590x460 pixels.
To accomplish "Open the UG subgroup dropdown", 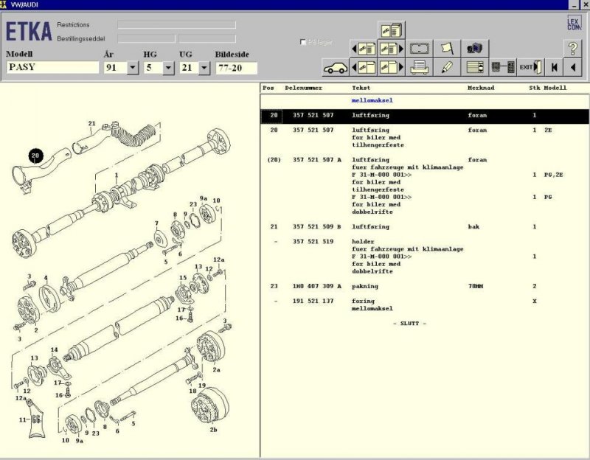I will (203, 68).
